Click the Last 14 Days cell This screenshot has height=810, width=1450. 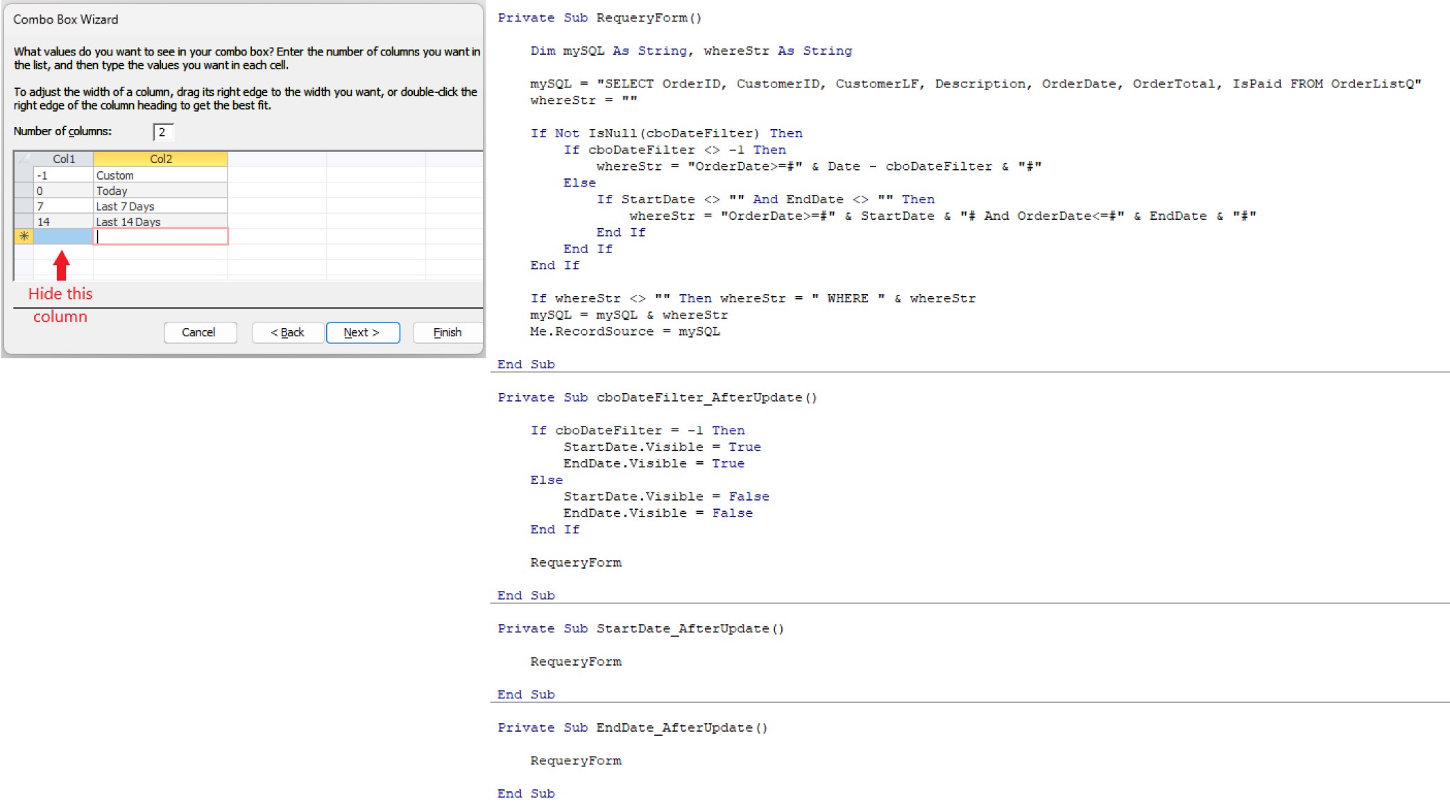pos(160,221)
